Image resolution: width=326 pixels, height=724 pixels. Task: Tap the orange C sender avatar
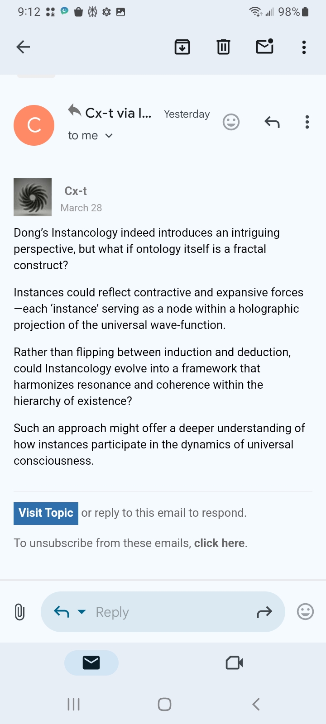(x=34, y=125)
